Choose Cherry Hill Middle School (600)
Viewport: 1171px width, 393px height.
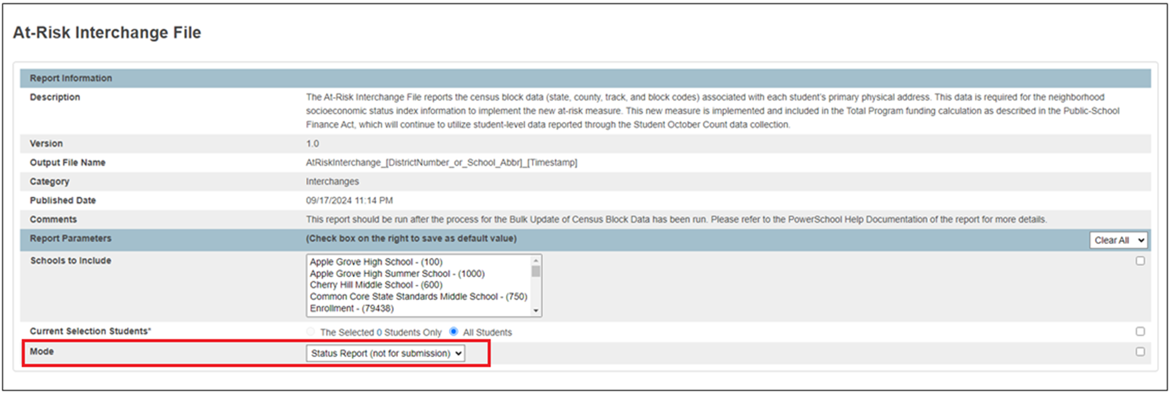pos(376,285)
